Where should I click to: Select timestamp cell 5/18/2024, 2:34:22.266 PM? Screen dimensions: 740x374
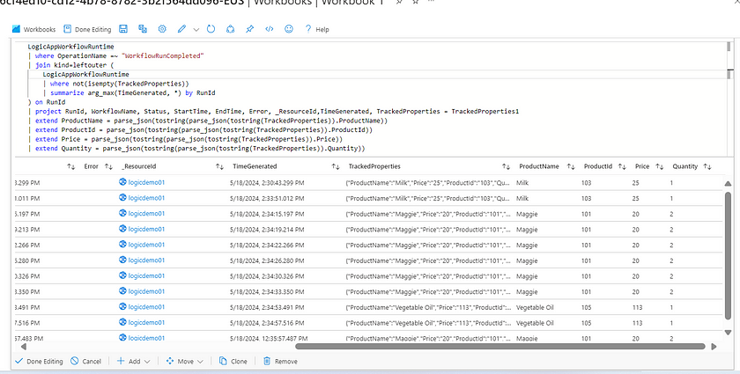[267, 246]
